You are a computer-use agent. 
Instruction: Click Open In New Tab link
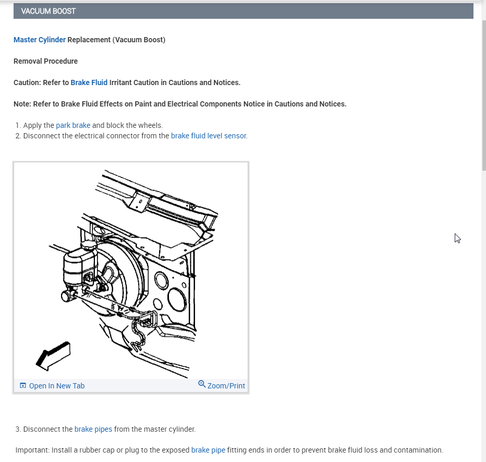point(57,386)
